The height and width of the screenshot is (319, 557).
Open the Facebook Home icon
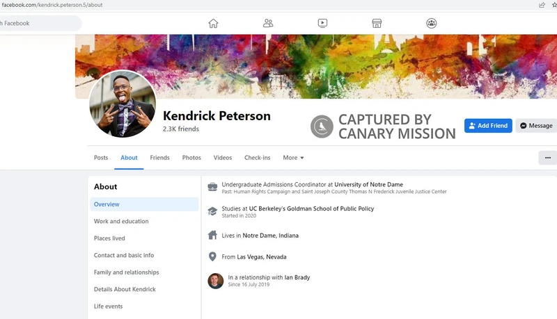click(213, 24)
